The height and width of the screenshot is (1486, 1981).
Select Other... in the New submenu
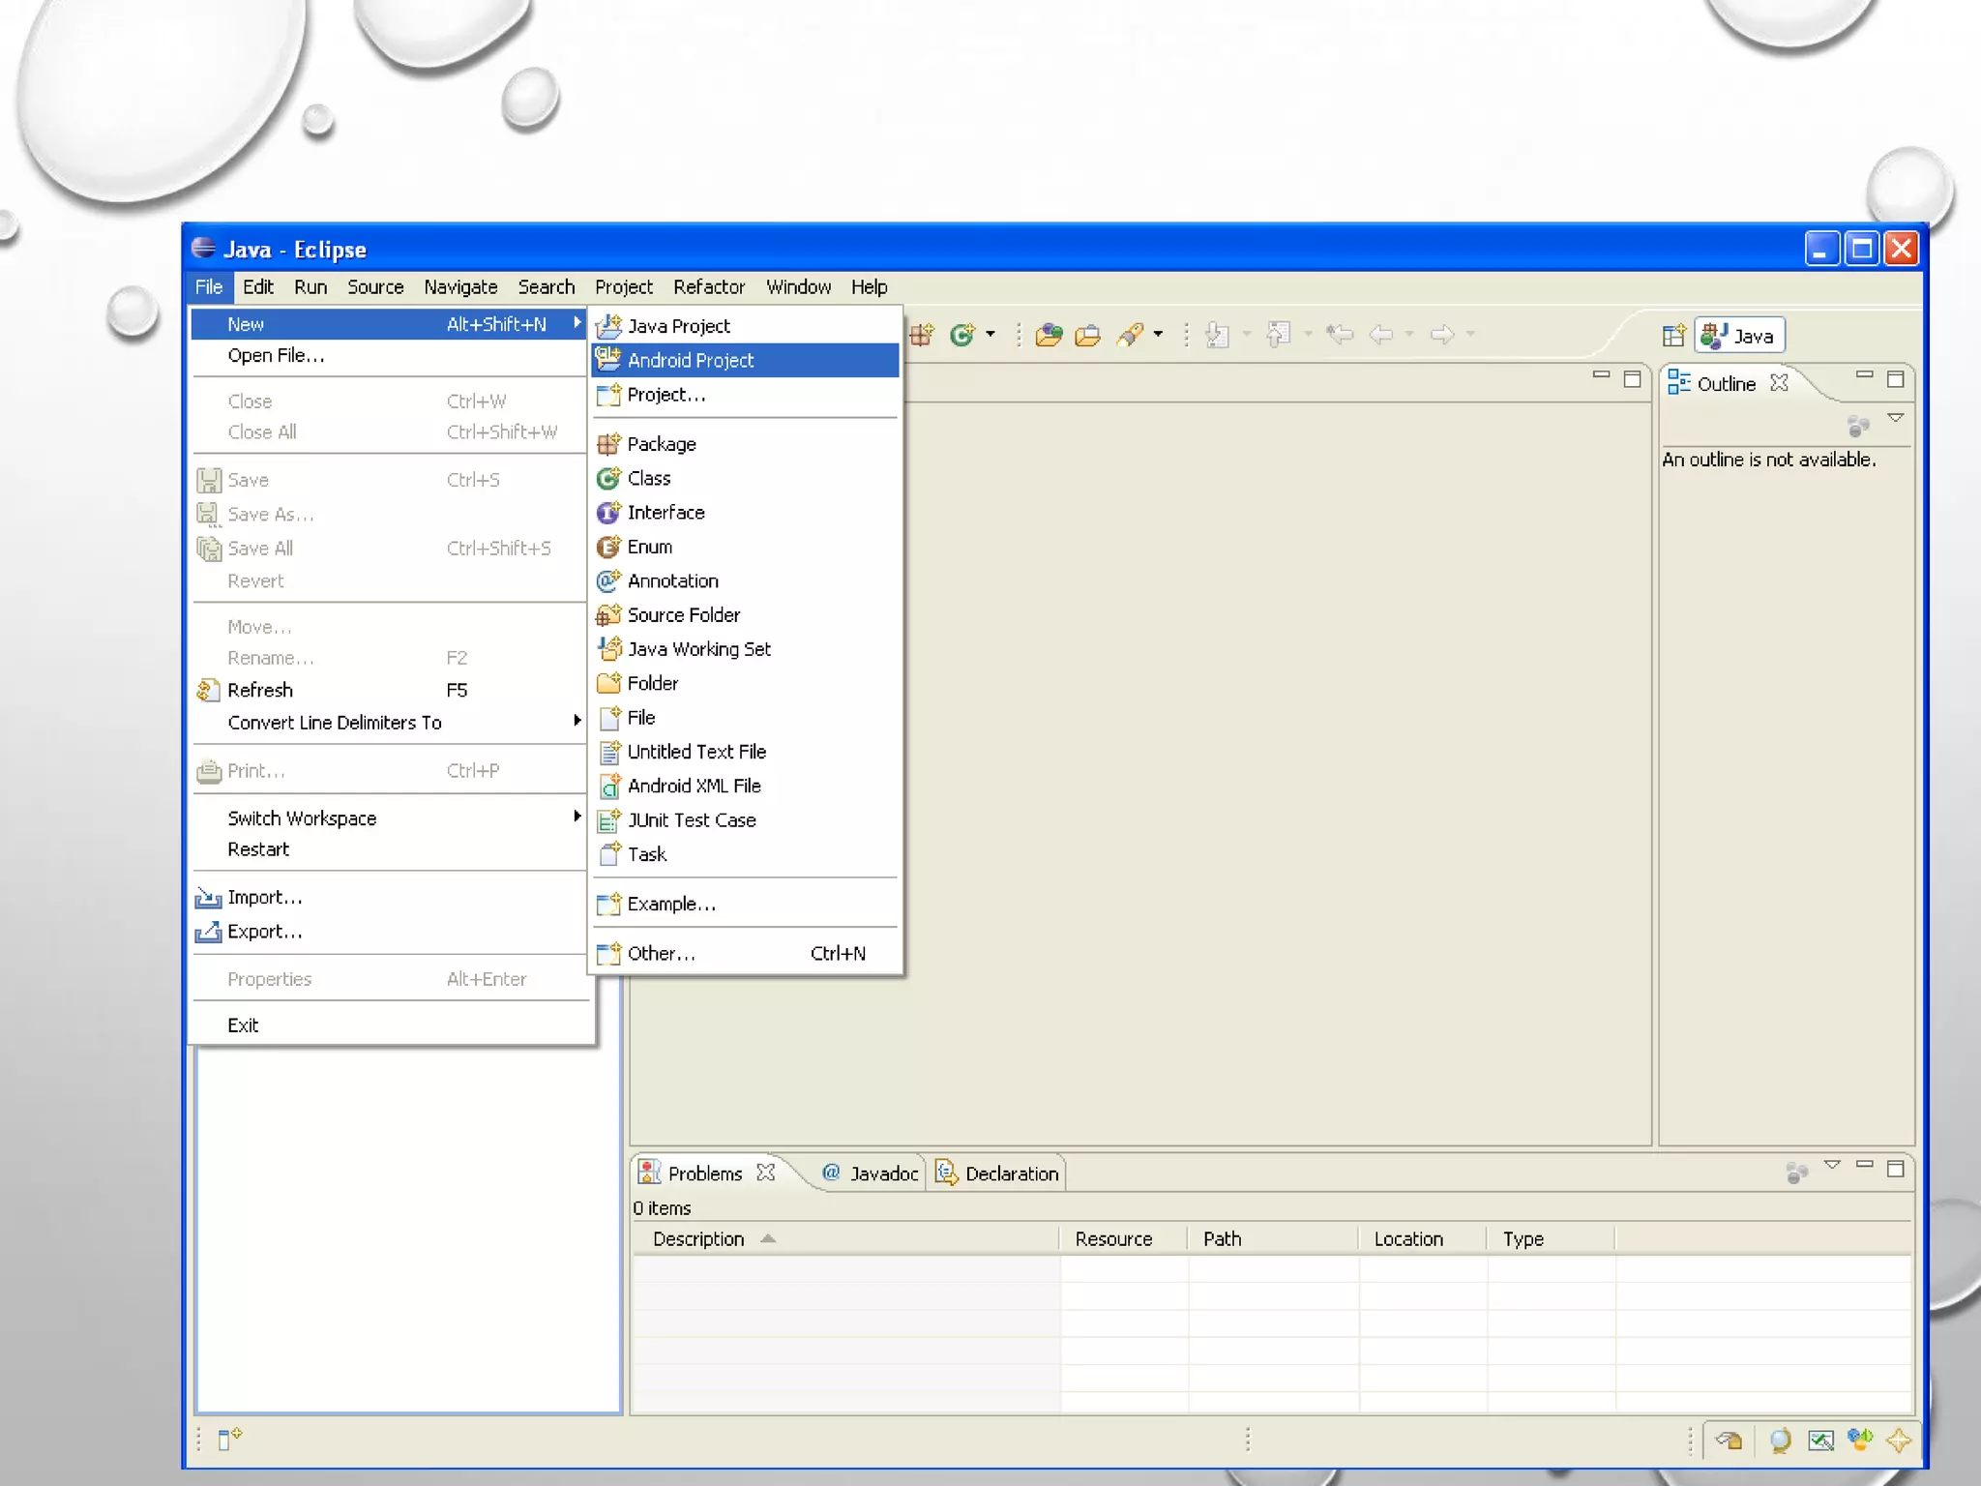(745, 954)
